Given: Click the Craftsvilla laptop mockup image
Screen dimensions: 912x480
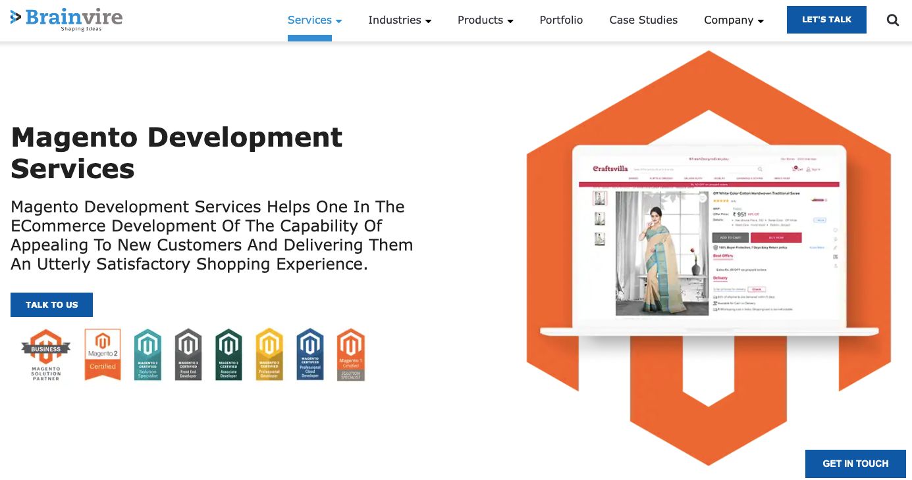Looking at the screenshot, I should point(709,240).
